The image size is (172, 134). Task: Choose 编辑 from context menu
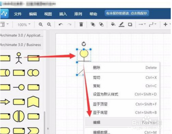(122, 122)
